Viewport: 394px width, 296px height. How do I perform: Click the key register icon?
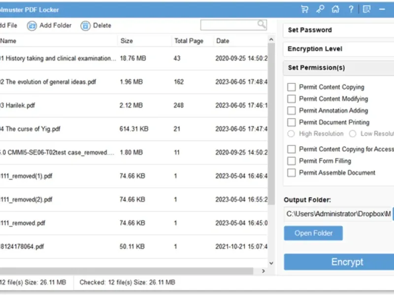320,9
